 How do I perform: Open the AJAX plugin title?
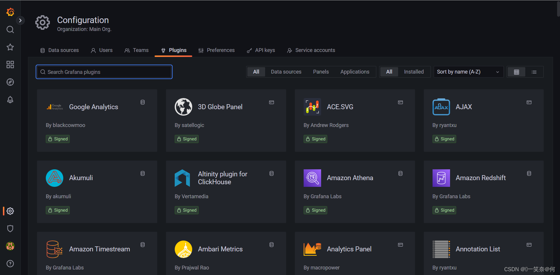click(464, 107)
